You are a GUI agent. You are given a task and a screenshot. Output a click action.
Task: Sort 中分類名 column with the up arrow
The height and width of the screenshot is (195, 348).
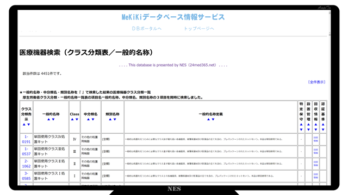[x=88, y=119]
